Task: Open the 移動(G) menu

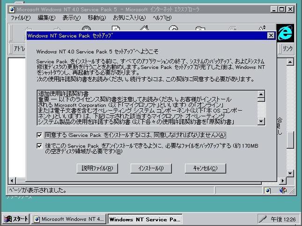Action: [97, 18]
